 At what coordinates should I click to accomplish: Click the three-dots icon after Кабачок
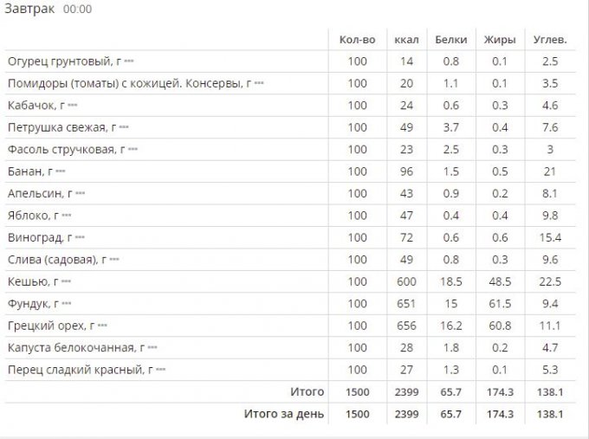point(73,106)
